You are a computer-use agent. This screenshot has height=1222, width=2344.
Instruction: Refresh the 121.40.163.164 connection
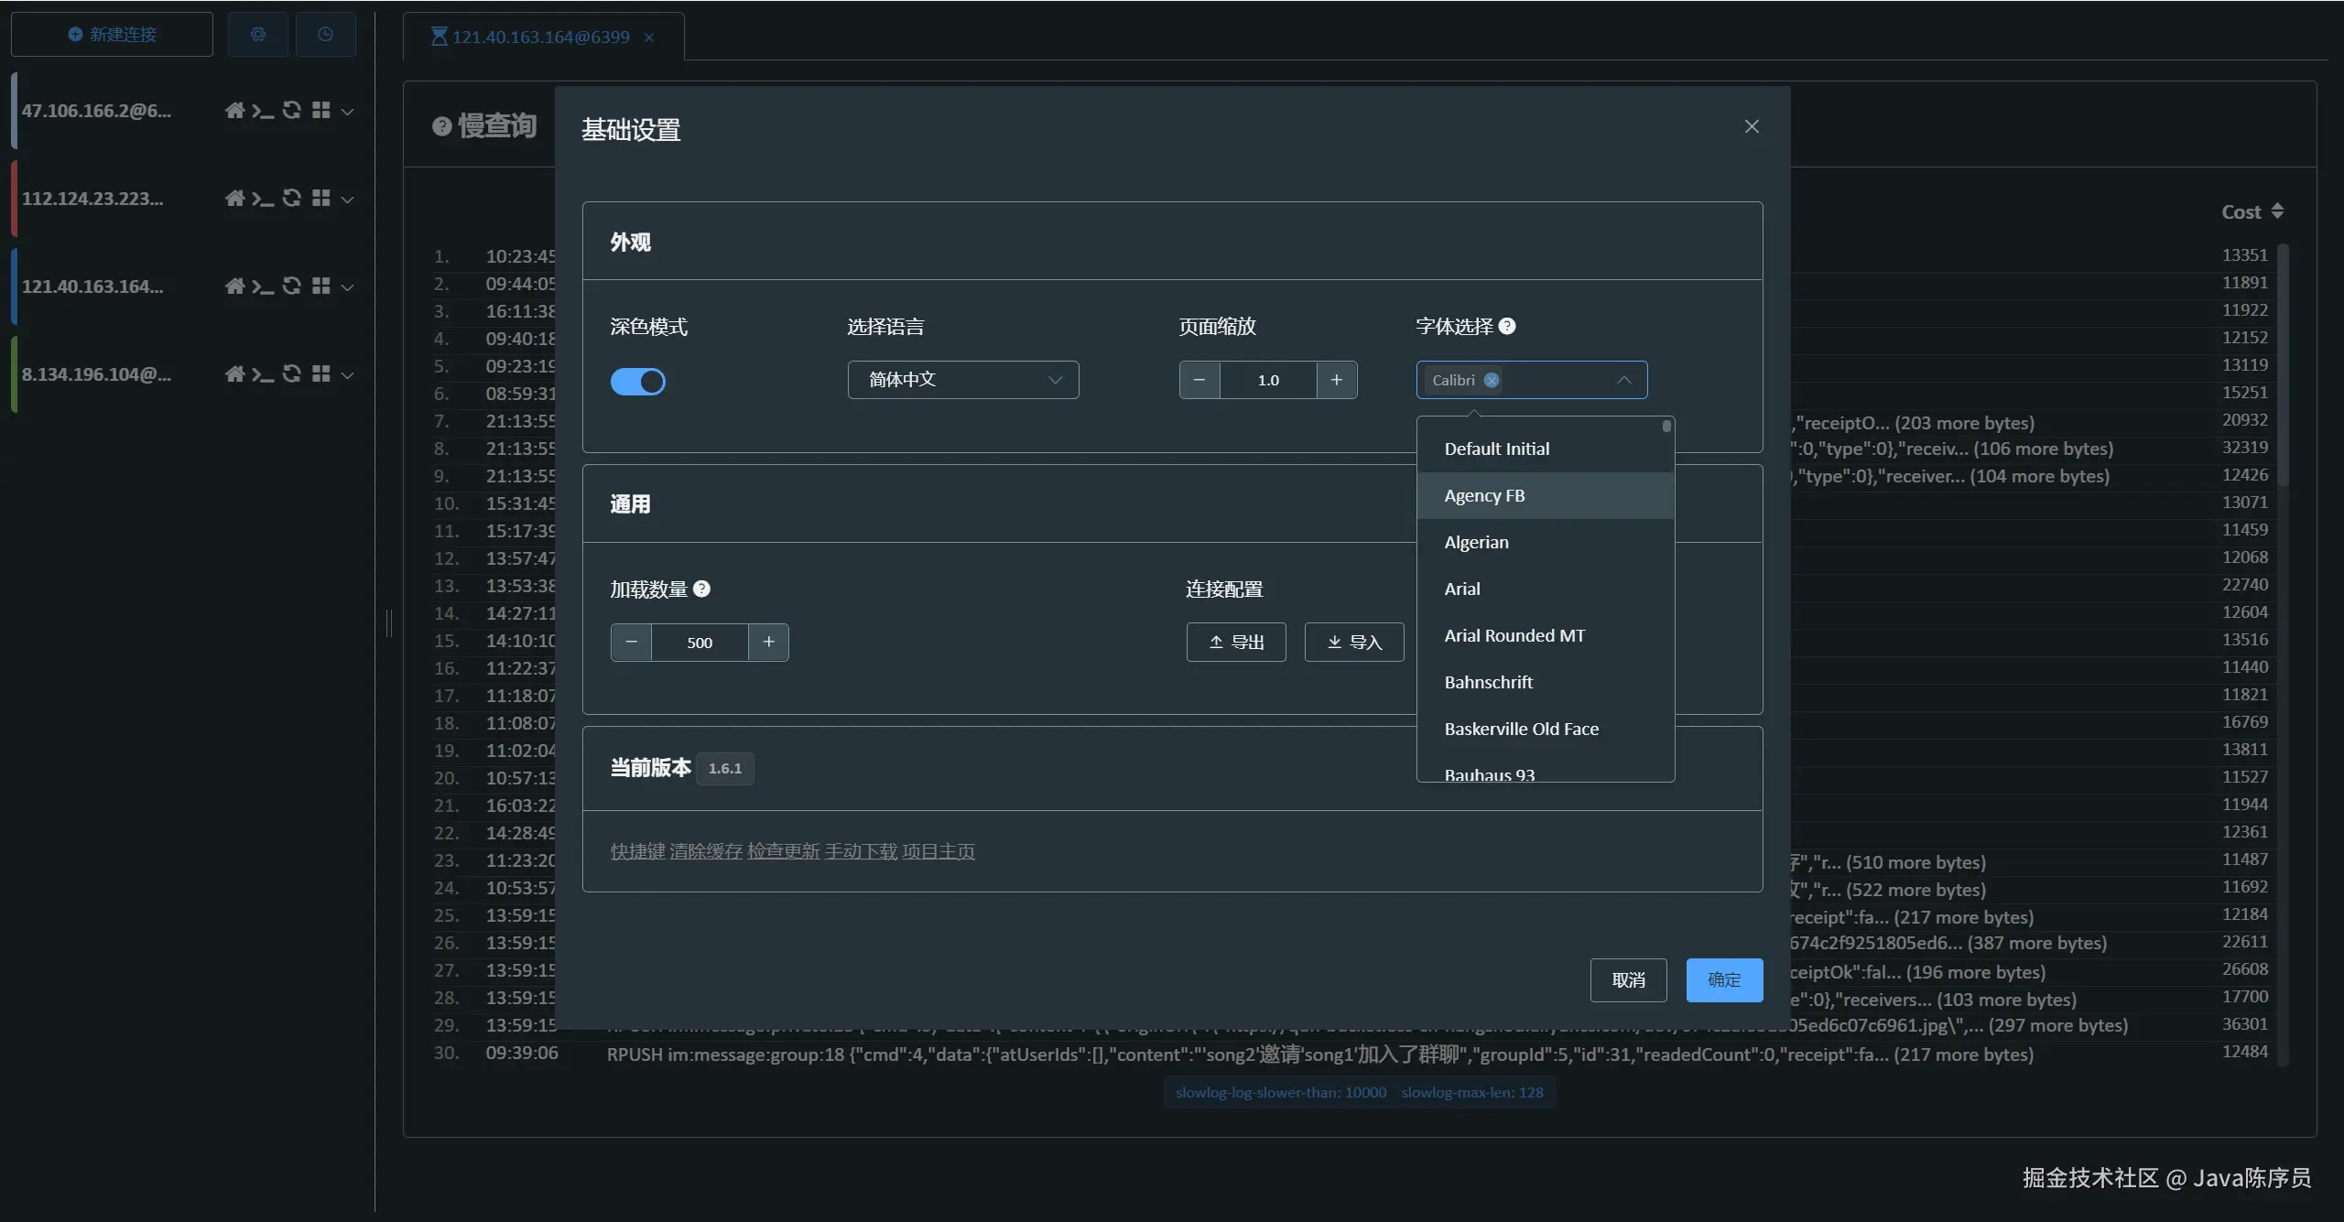coord(291,287)
